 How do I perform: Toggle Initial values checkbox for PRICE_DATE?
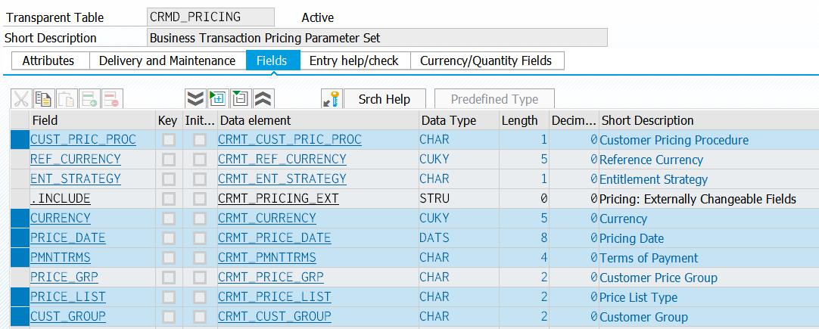click(x=200, y=238)
